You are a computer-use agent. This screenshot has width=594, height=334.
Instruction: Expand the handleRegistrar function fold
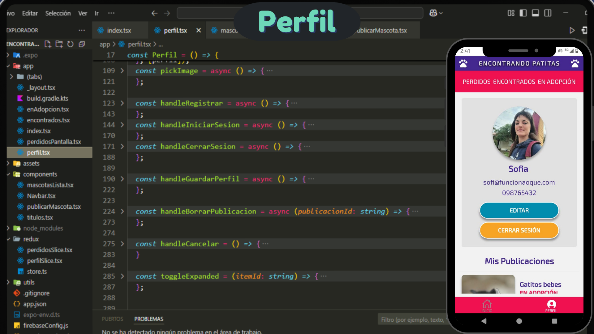(x=122, y=103)
